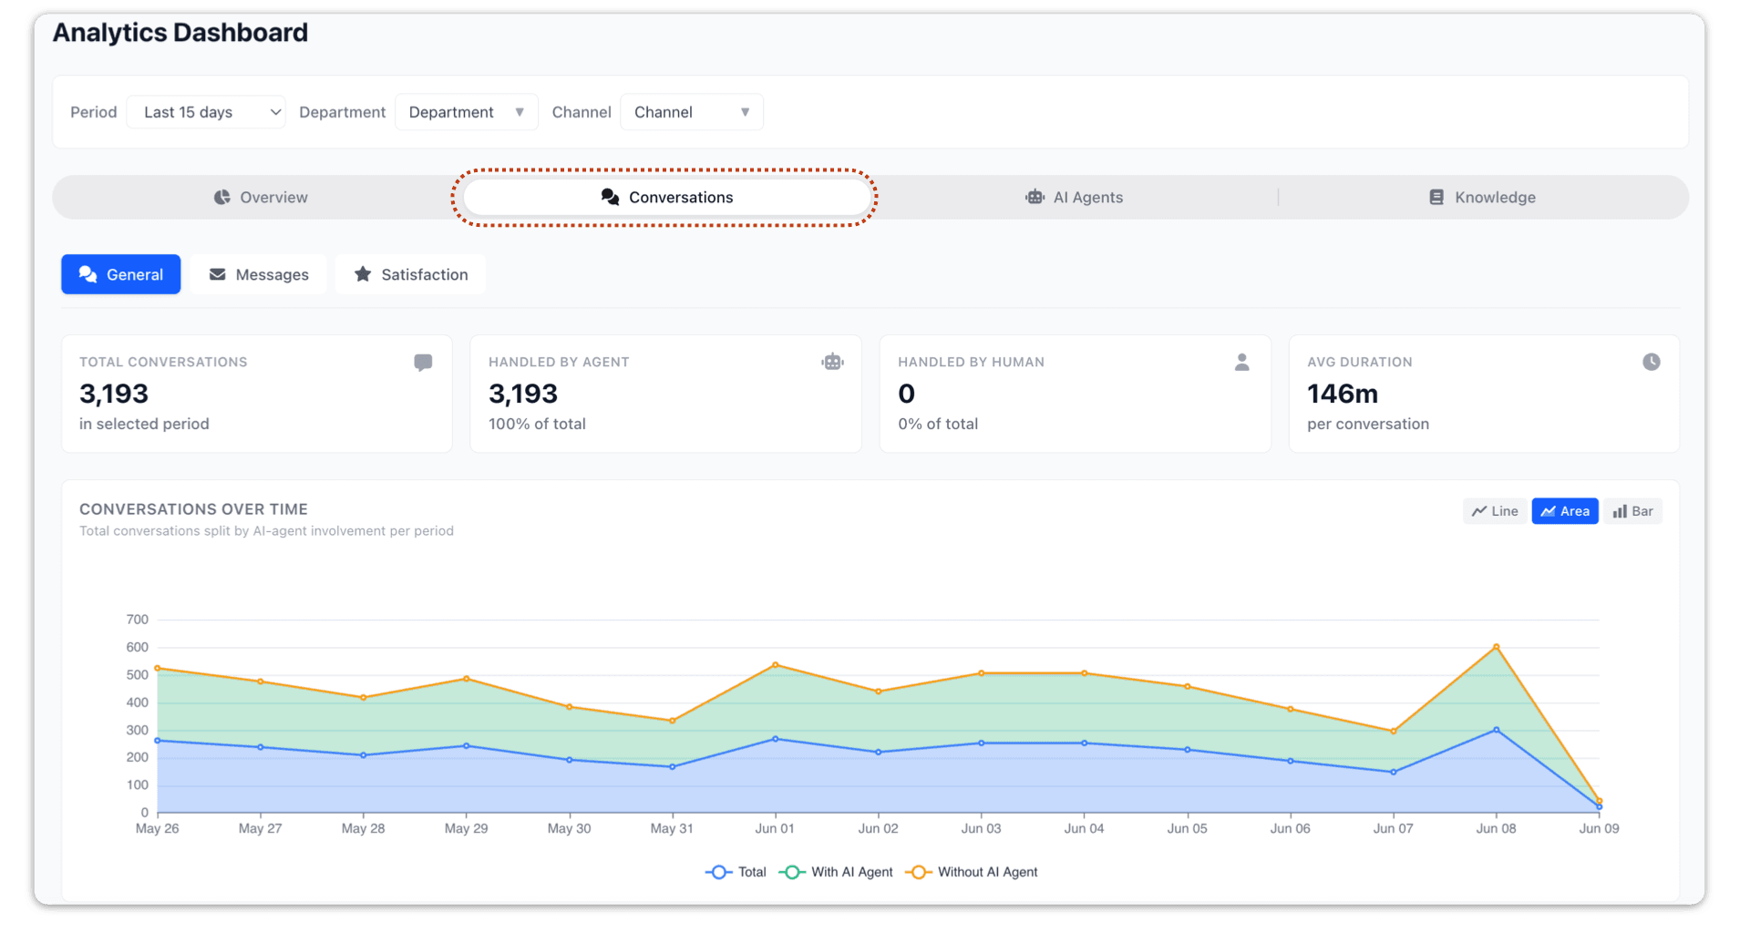Toggle the Without AI Agent legend swatch
Image resolution: width=1740 pixels, height=933 pixels.
click(x=918, y=872)
